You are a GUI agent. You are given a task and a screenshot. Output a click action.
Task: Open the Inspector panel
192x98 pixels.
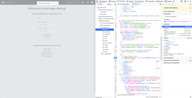click(x=103, y=1)
